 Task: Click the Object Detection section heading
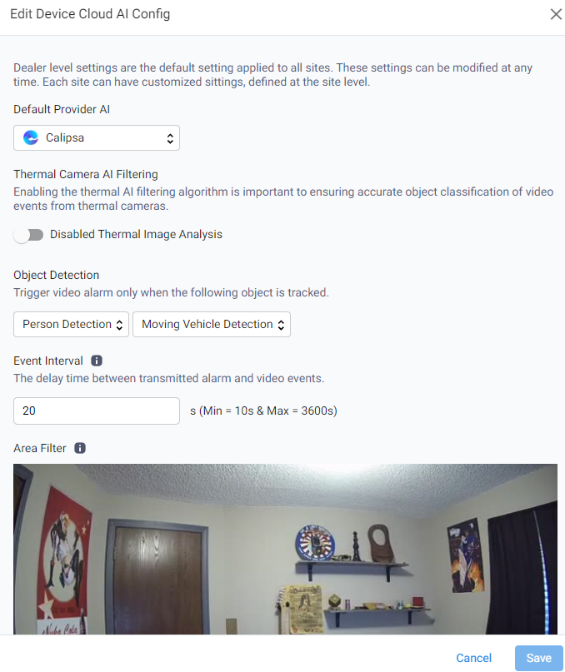pos(56,275)
